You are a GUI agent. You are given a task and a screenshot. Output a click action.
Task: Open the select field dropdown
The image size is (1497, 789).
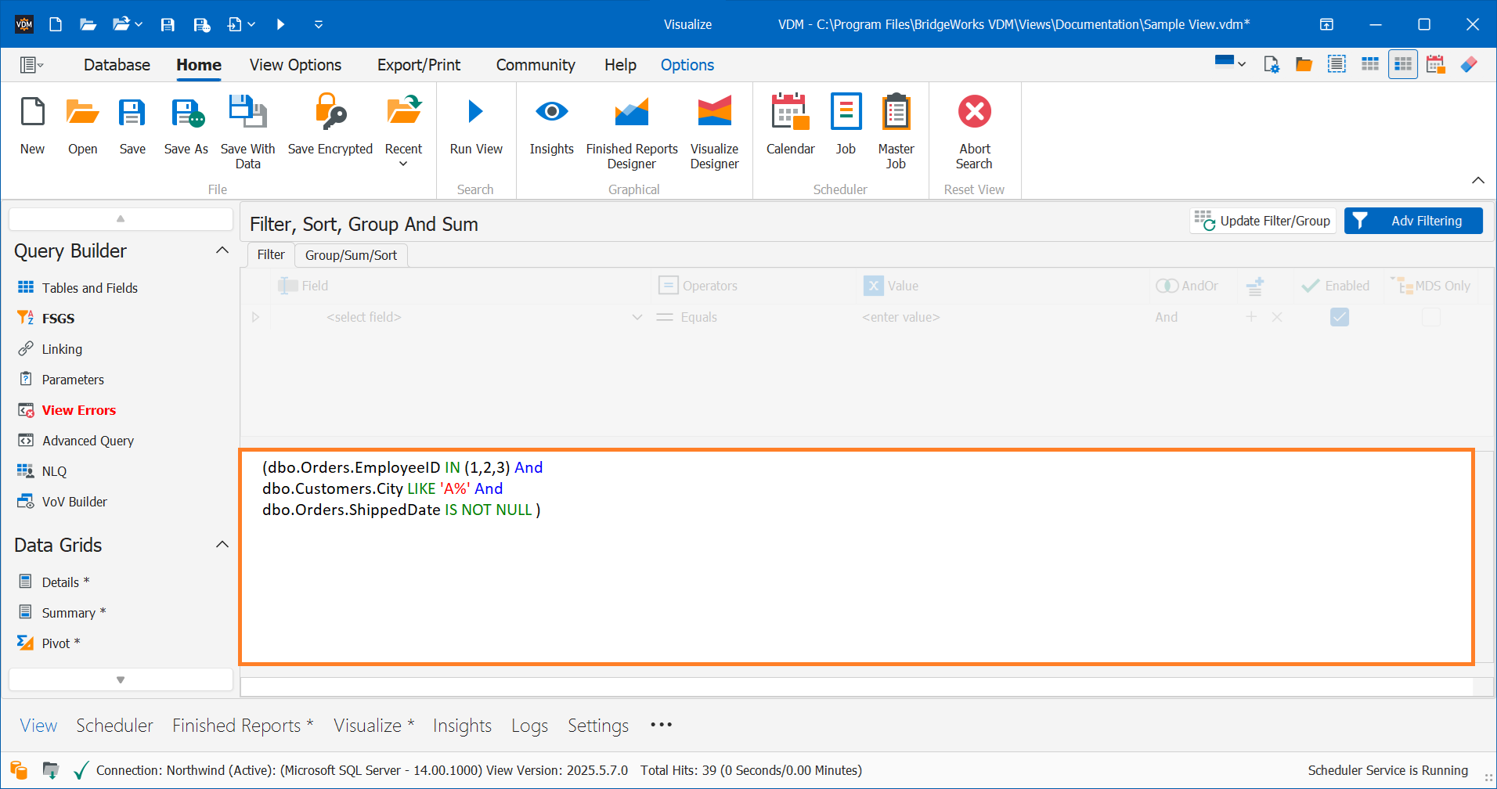click(637, 317)
